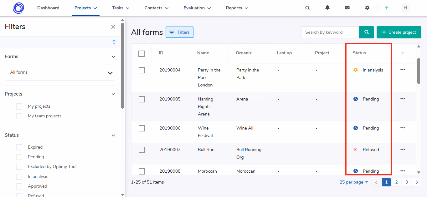Select current page 1 button
Screen dimensions: 427x197
[x=386, y=182]
